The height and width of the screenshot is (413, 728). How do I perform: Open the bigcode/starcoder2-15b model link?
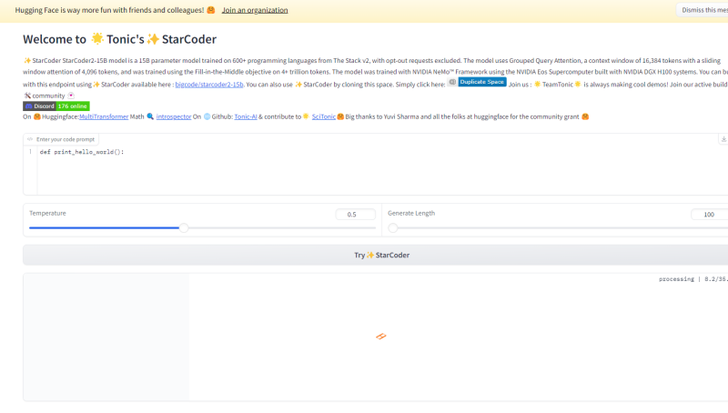pyautogui.click(x=209, y=85)
